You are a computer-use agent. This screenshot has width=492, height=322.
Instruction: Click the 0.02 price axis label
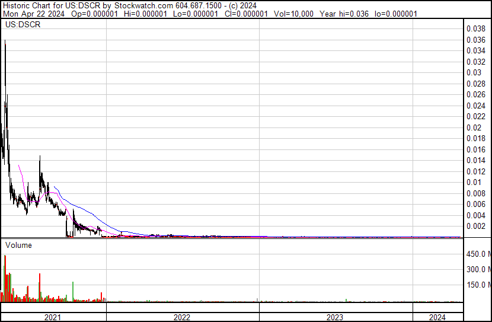[x=474, y=127]
